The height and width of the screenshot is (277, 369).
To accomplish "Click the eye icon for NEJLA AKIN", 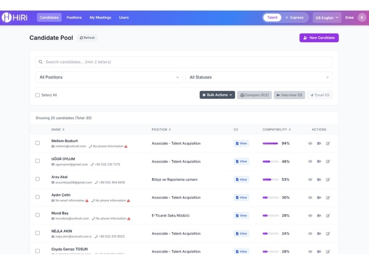I will pos(310,233).
